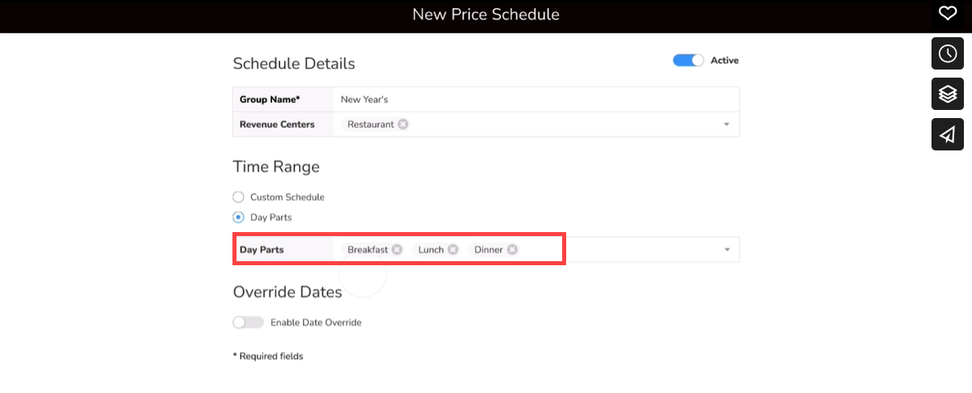Screen dimensions: 972x393
Task: Click the Restaurant tag label
Action: point(370,125)
